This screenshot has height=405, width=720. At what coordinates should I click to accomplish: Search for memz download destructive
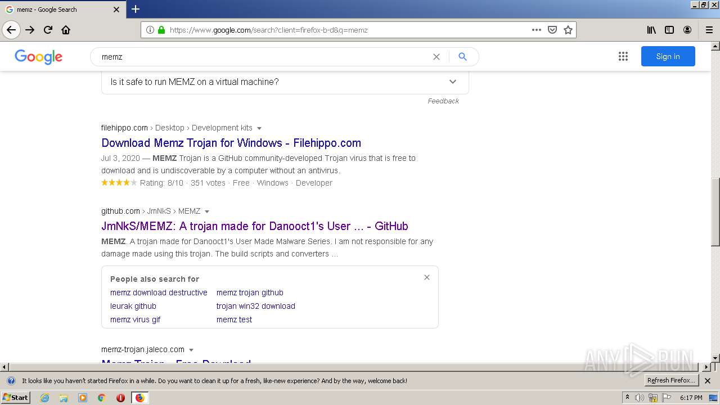pos(159,292)
